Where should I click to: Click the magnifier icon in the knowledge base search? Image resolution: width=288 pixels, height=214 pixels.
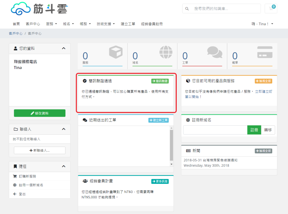pyautogui.click(x=187, y=9)
